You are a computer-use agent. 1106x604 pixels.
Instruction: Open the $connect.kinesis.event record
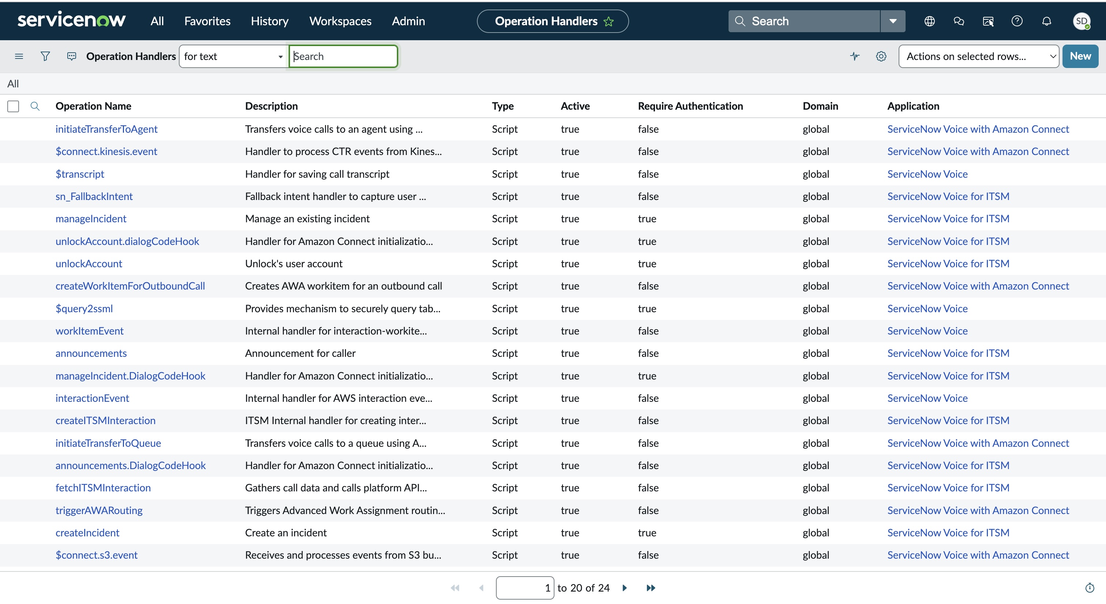[106, 151]
